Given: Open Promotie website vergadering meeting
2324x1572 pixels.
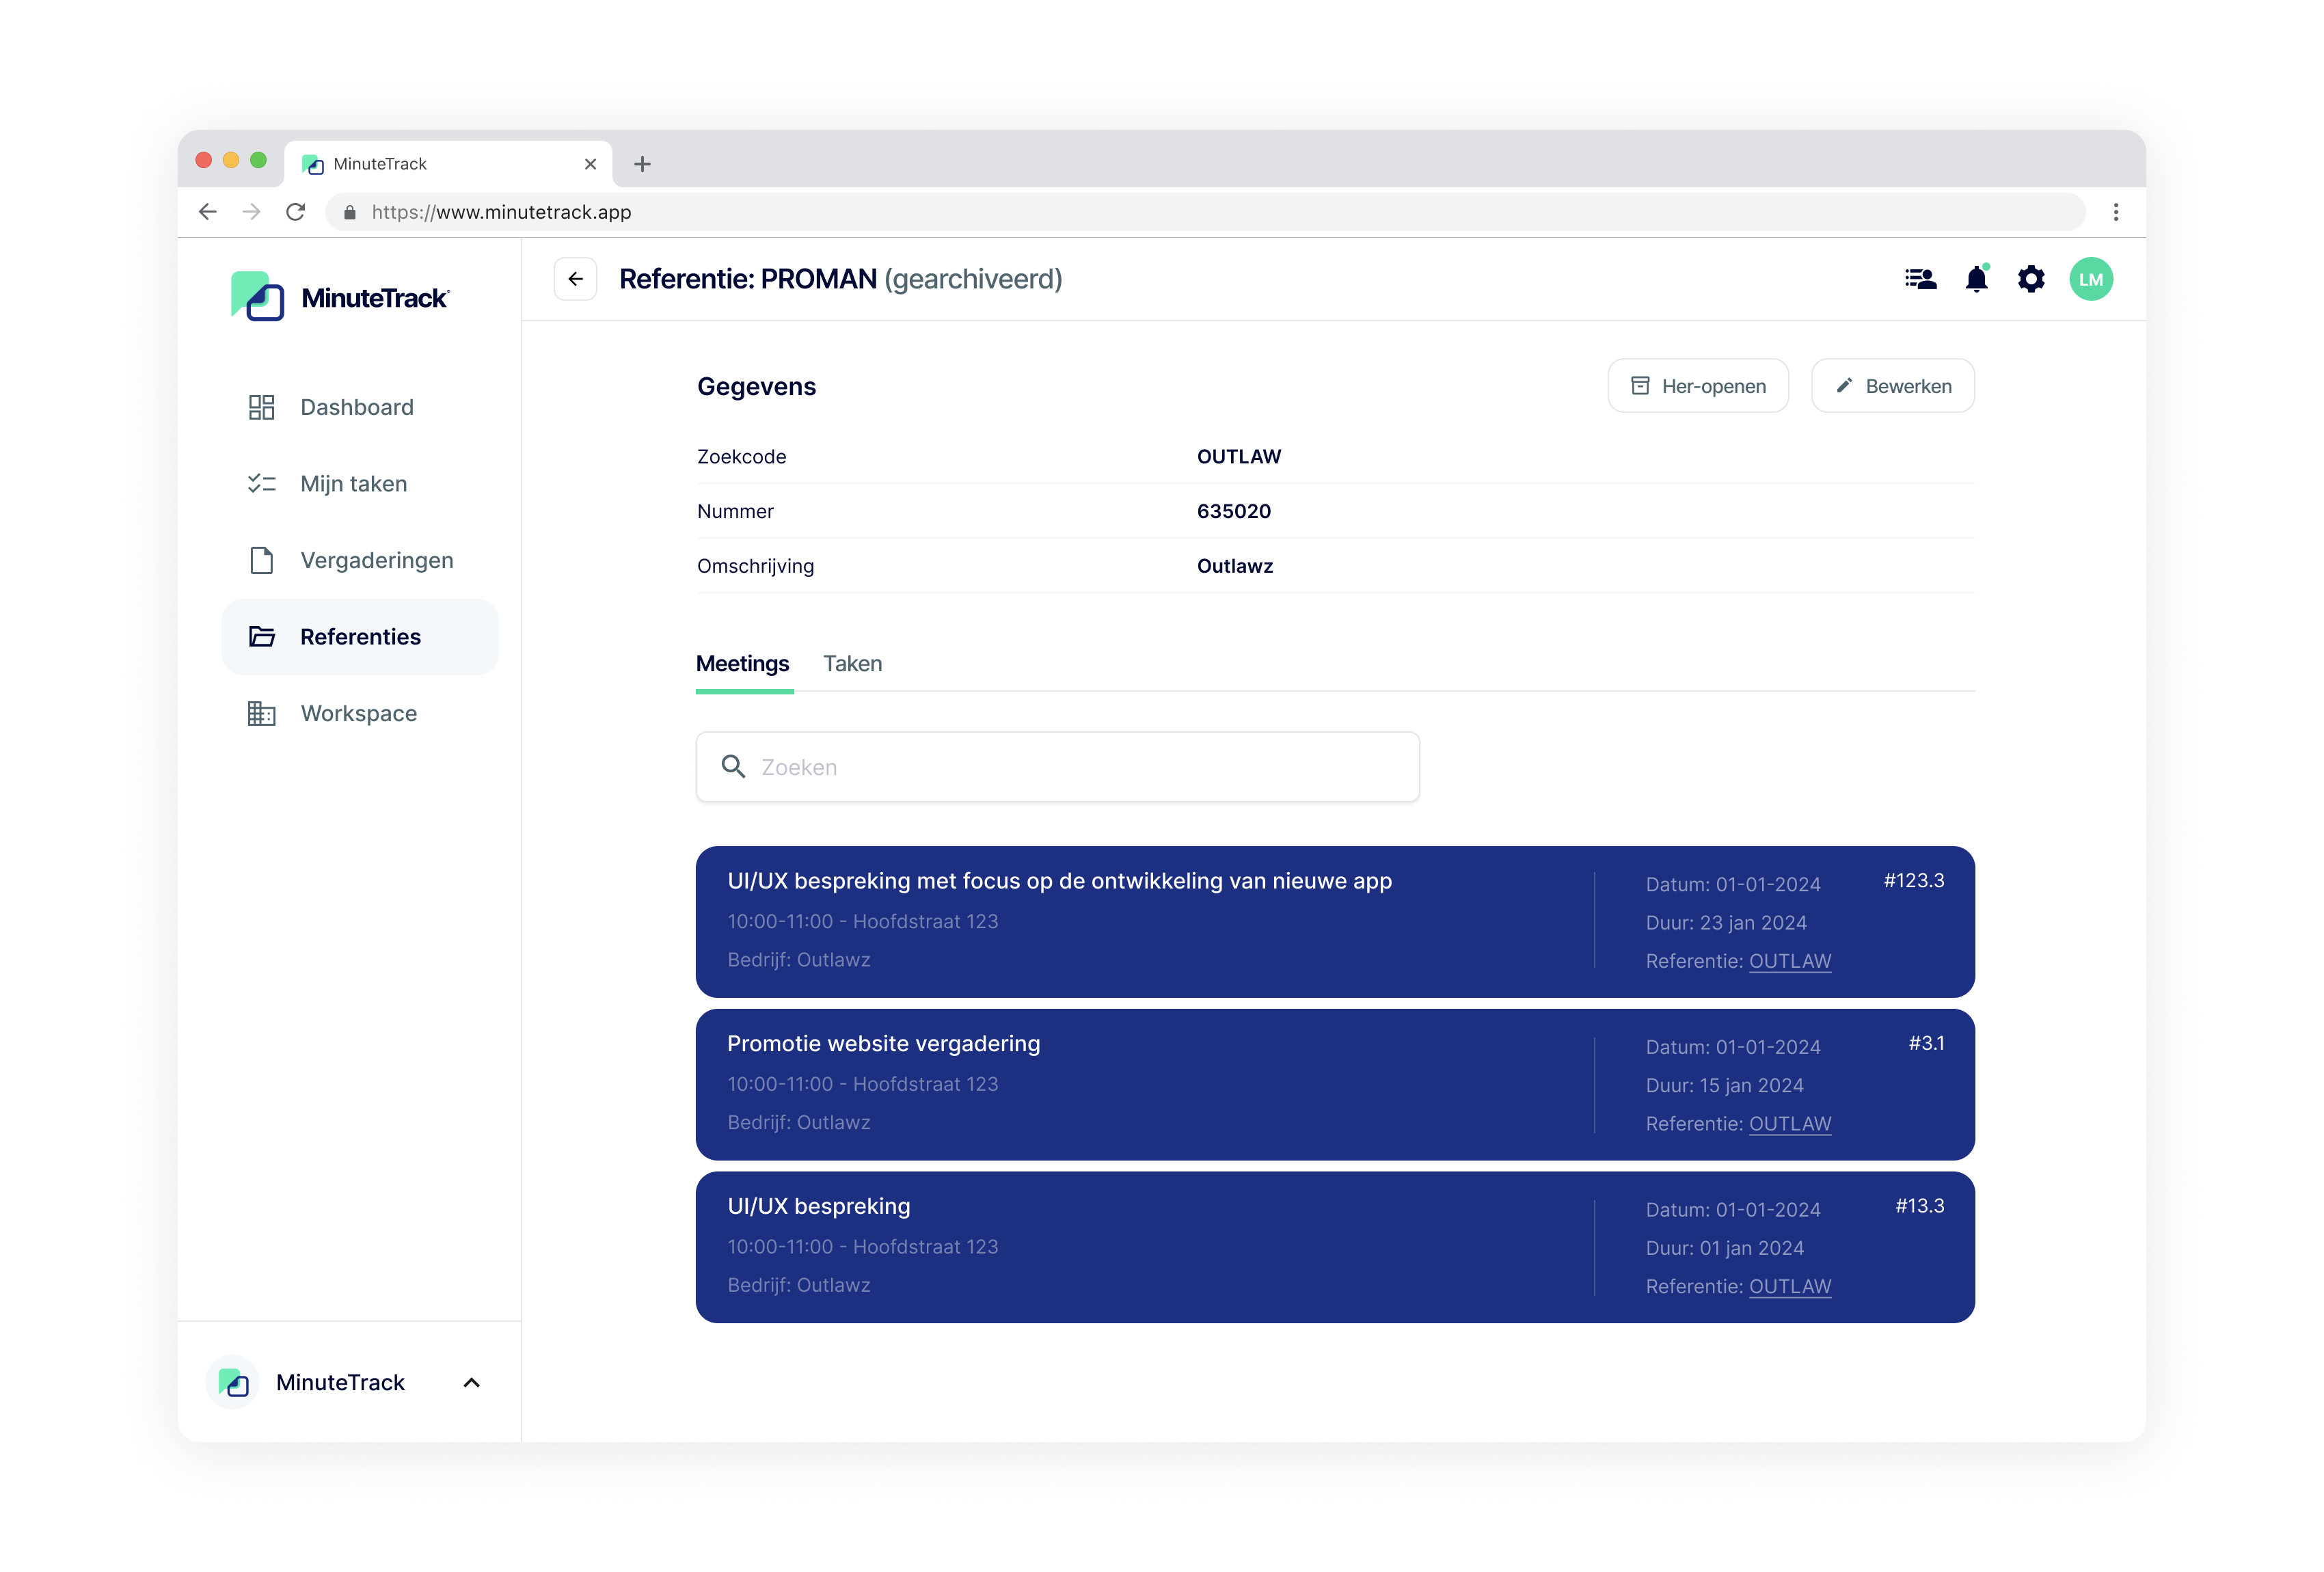Looking at the screenshot, I should [1335, 1085].
